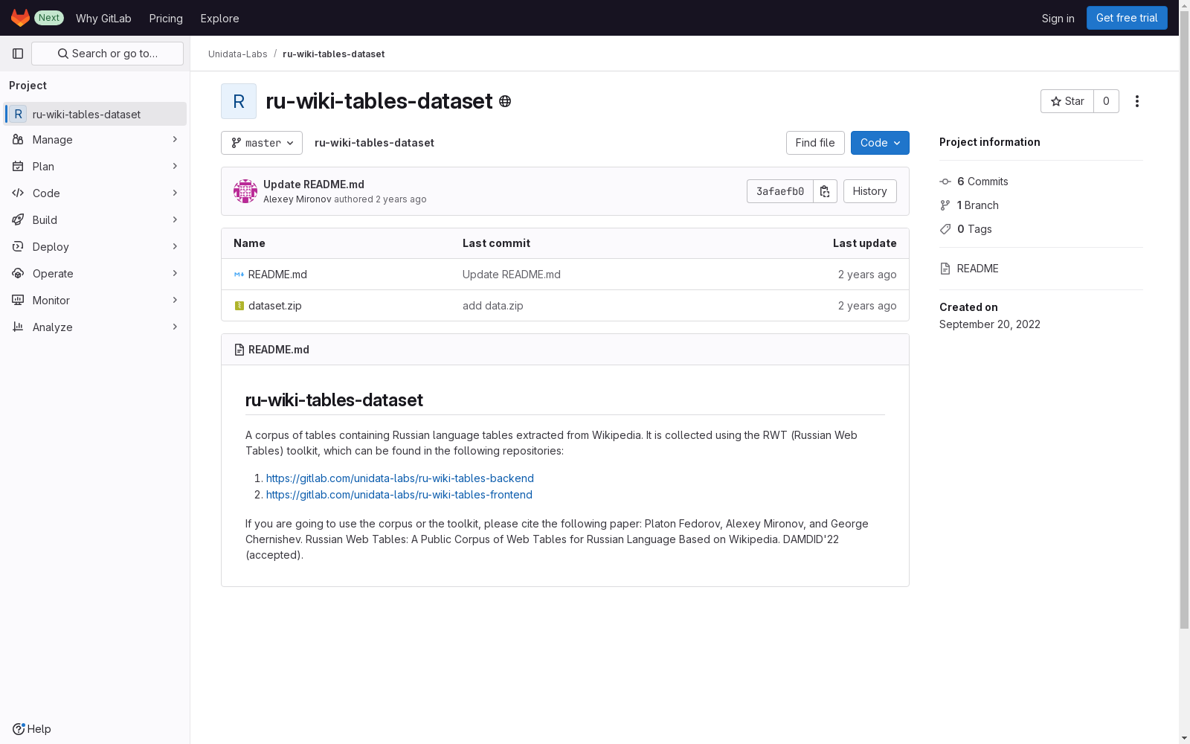Image resolution: width=1190 pixels, height=744 pixels.
Task: Click the Get free trial button
Action: click(1127, 18)
